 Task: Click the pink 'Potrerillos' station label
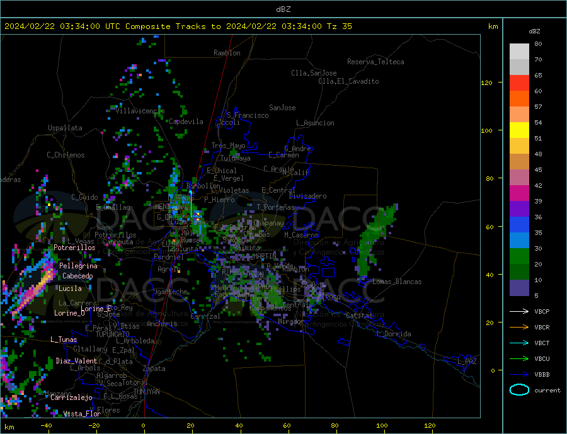pos(74,248)
